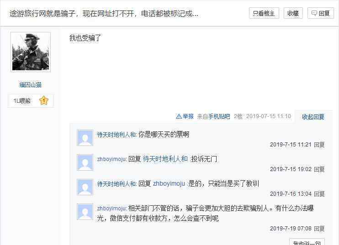Click the gold star level badge
339x245 pixels.
click(44, 100)
